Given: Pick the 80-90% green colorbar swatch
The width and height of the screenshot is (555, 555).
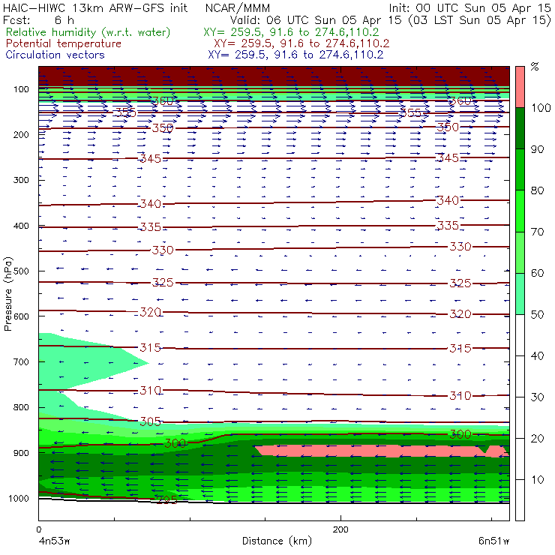Looking at the screenshot, I should [520, 169].
